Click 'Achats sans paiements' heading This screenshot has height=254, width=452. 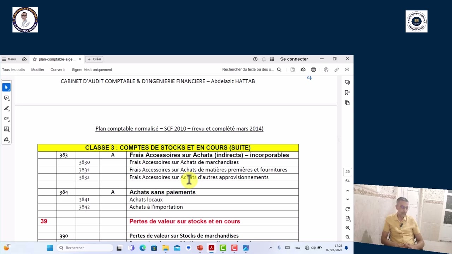[162, 192]
